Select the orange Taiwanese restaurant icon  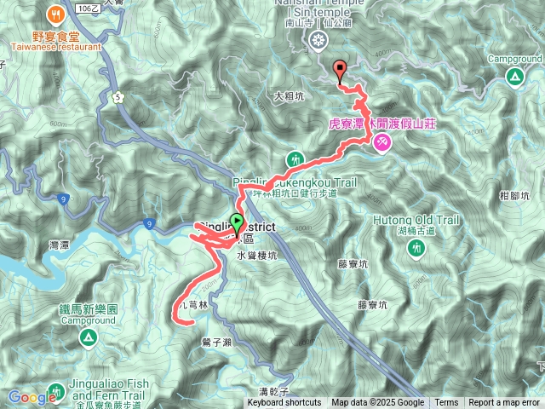tap(55, 15)
